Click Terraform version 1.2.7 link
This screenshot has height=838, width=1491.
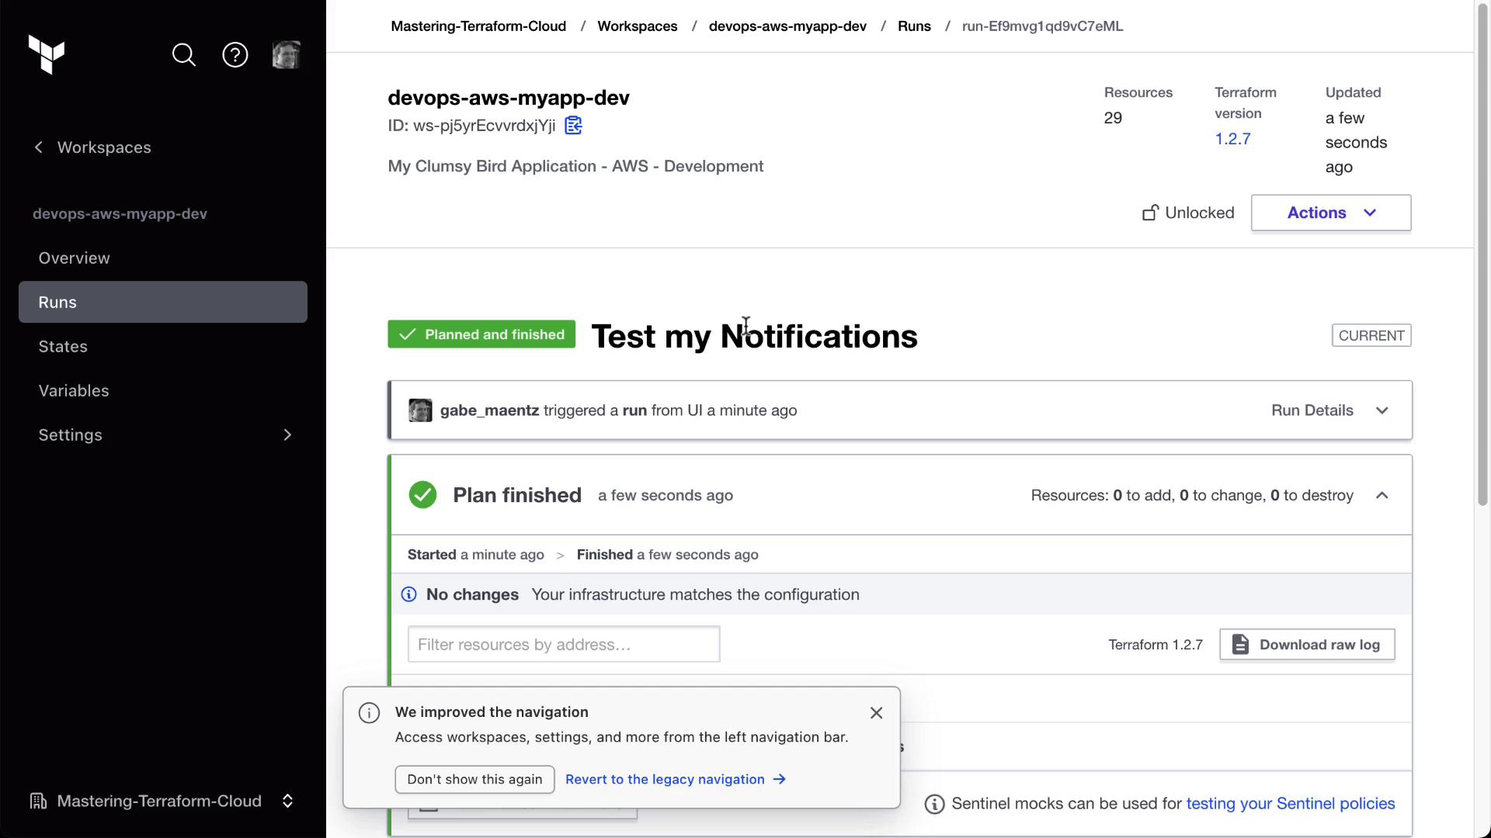point(1232,139)
